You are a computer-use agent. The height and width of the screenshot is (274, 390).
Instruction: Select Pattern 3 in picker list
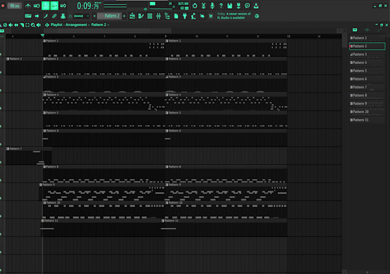(x=367, y=54)
